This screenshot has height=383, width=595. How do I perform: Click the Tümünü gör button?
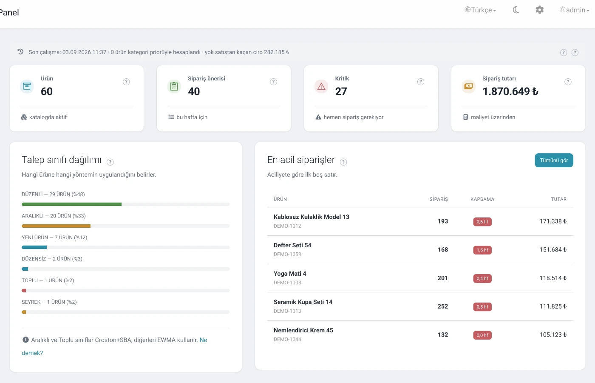tap(554, 160)
